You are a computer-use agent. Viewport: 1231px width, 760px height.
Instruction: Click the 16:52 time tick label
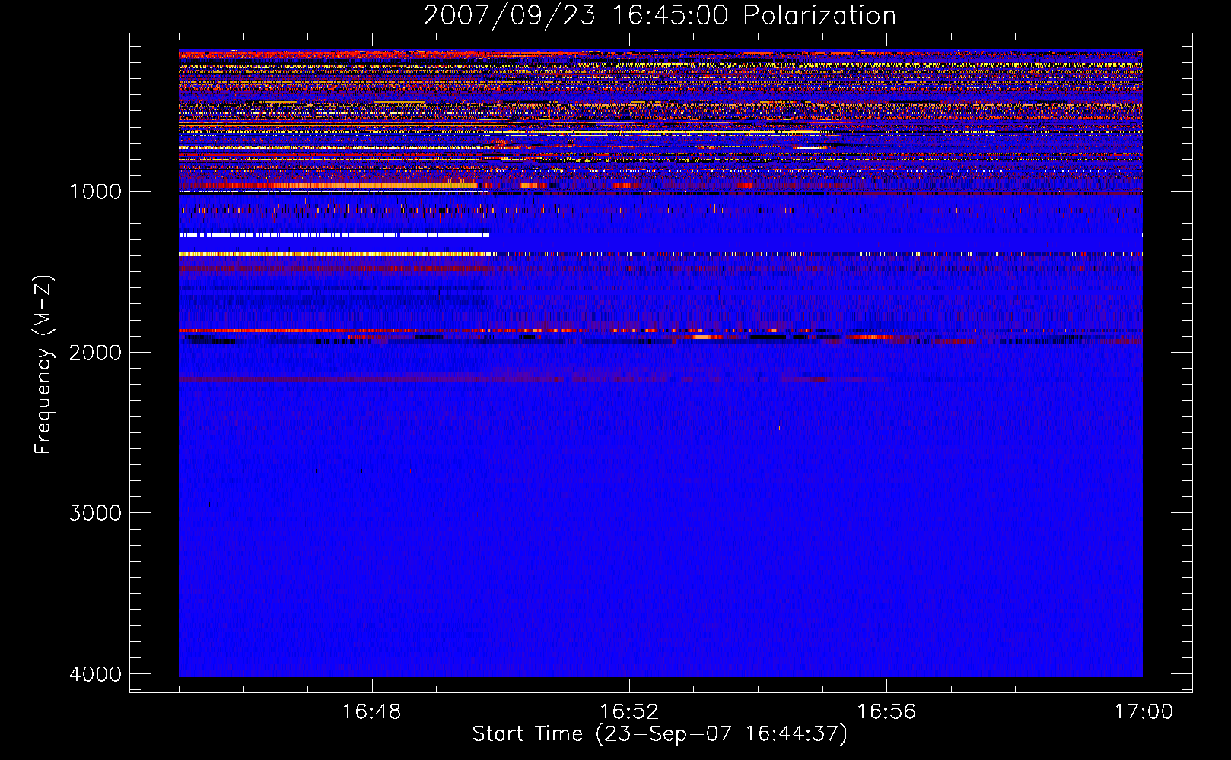629,712
